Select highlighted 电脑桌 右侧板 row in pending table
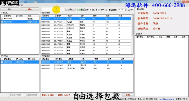Screen dimensions: 189x101 [x=86, y=19]
